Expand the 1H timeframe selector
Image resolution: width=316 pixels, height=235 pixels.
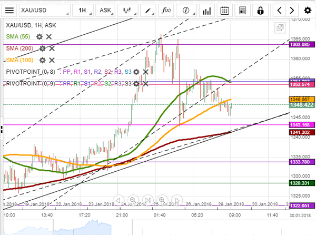tap(83, 10)
